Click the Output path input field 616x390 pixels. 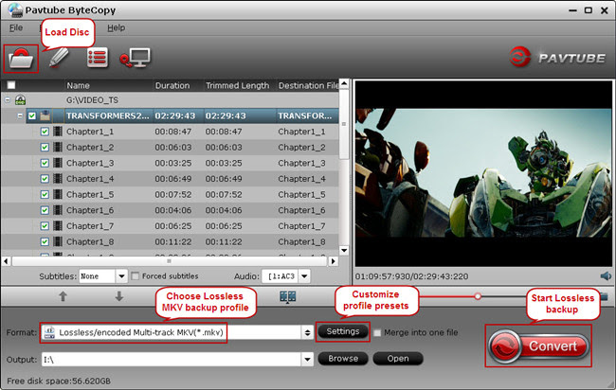tap(172, 359)
